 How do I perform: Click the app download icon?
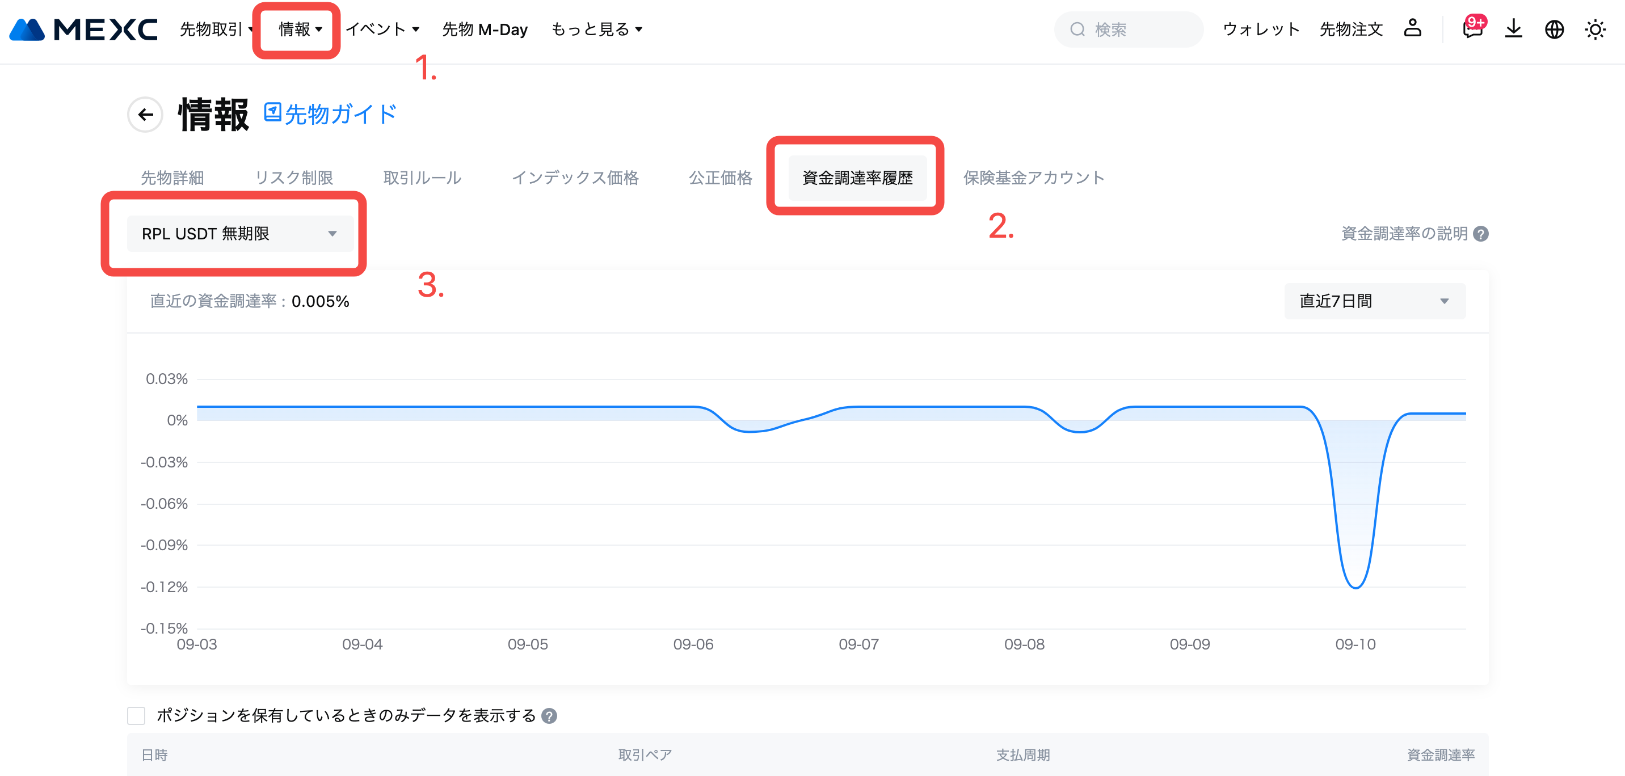[x=1513, y=29]
